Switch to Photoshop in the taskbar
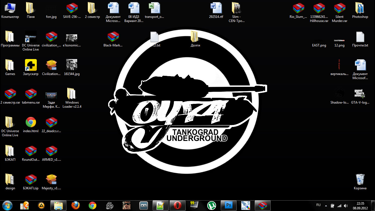Screen dimensions: 375x211 [x=228, y=205]
